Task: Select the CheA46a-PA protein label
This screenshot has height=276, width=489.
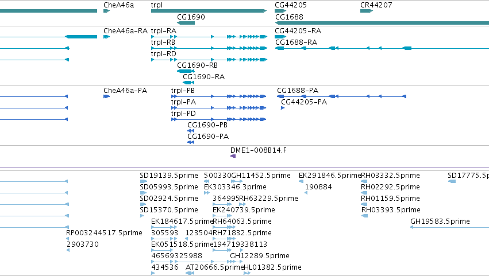Action: point(125,91)
